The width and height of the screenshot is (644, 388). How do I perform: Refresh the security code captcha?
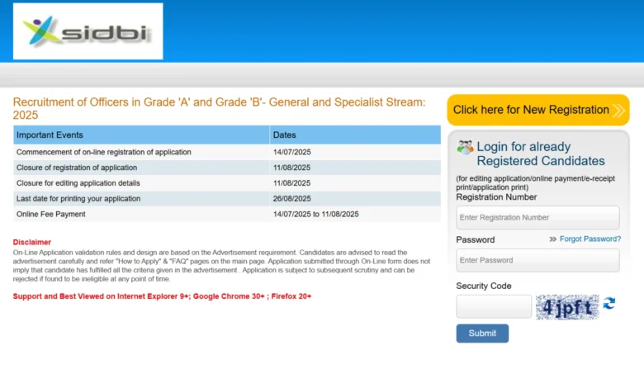[609, 304]
